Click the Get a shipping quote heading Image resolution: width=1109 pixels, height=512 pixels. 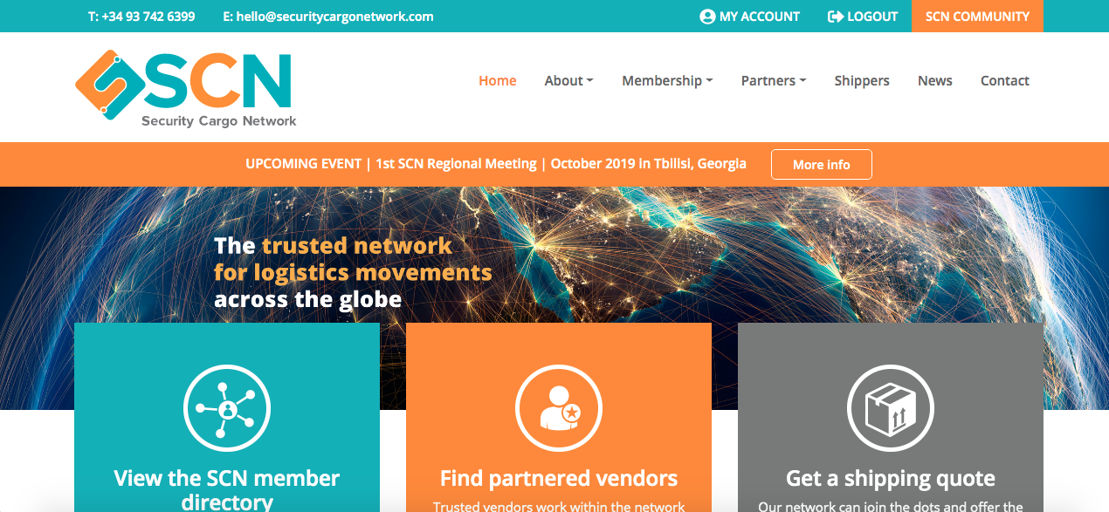tap(891, 478)
